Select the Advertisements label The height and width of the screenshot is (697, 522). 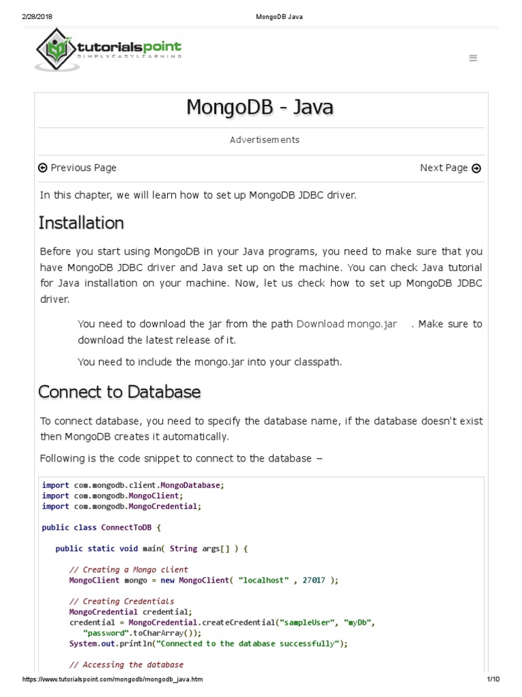pos(264,140)
